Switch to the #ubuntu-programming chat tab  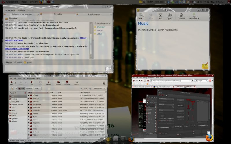pyautogui.click(x=22, y=14)
